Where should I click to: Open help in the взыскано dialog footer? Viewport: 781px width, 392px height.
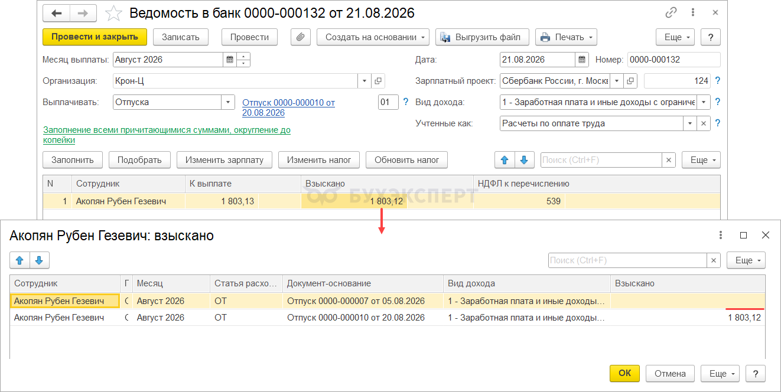pyautogui.click(x=756, y=373)
